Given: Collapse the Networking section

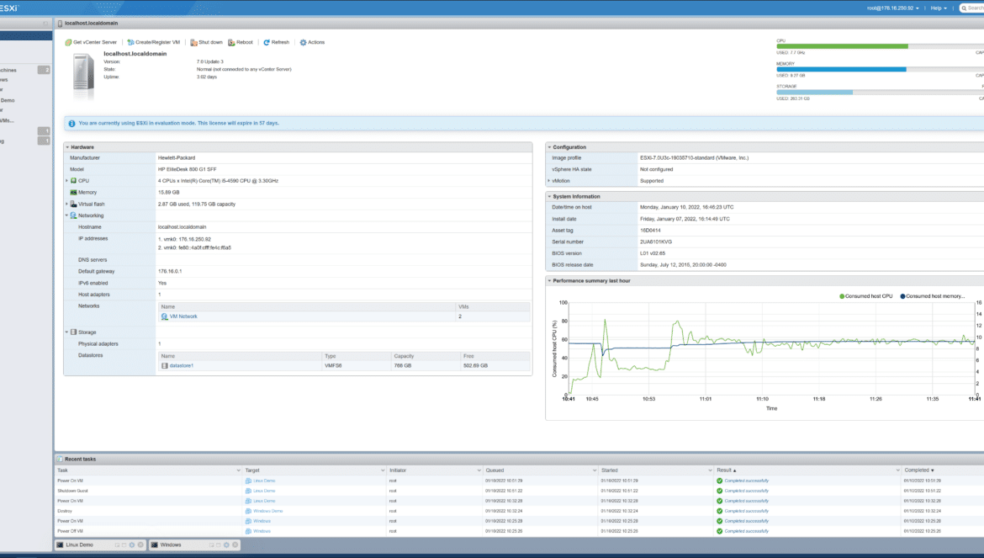Looking at the screenshot, I should [67, 215].
